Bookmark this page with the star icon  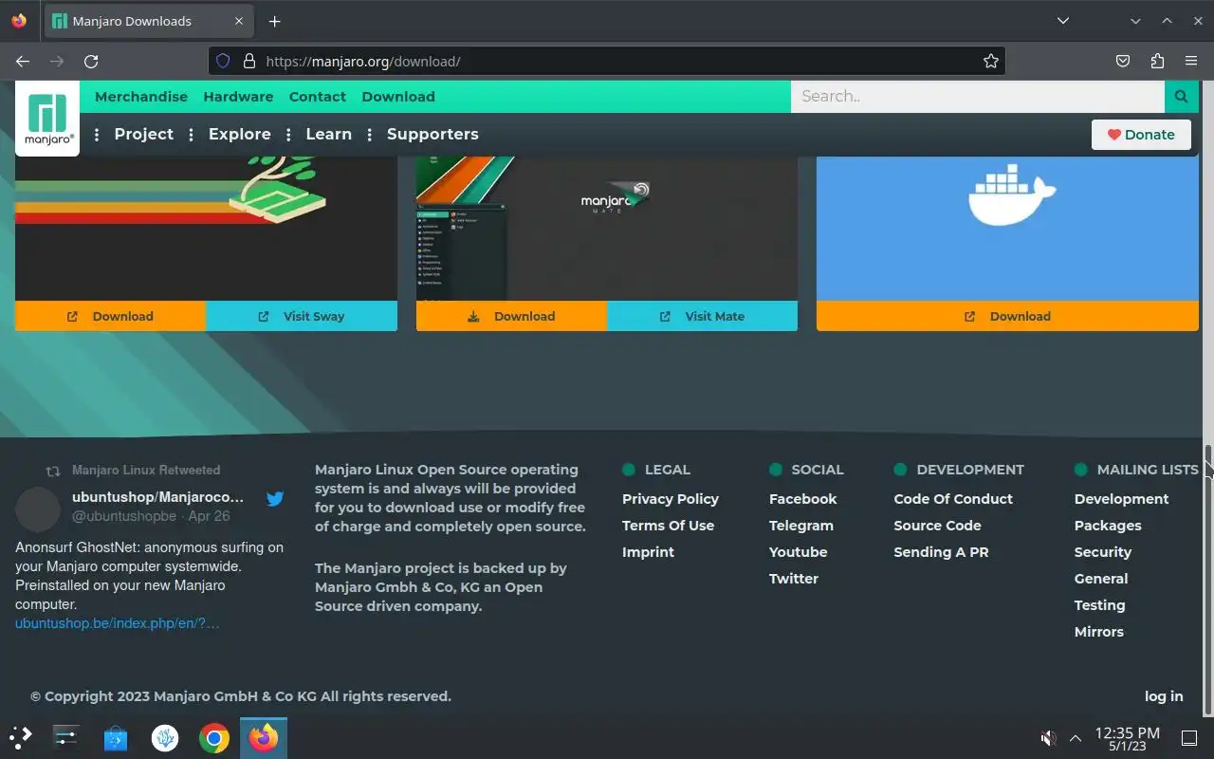991,61
